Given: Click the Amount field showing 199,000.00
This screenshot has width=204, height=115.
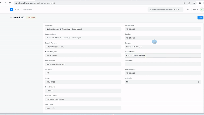Looking at the screenshot, I should point(83,82).
